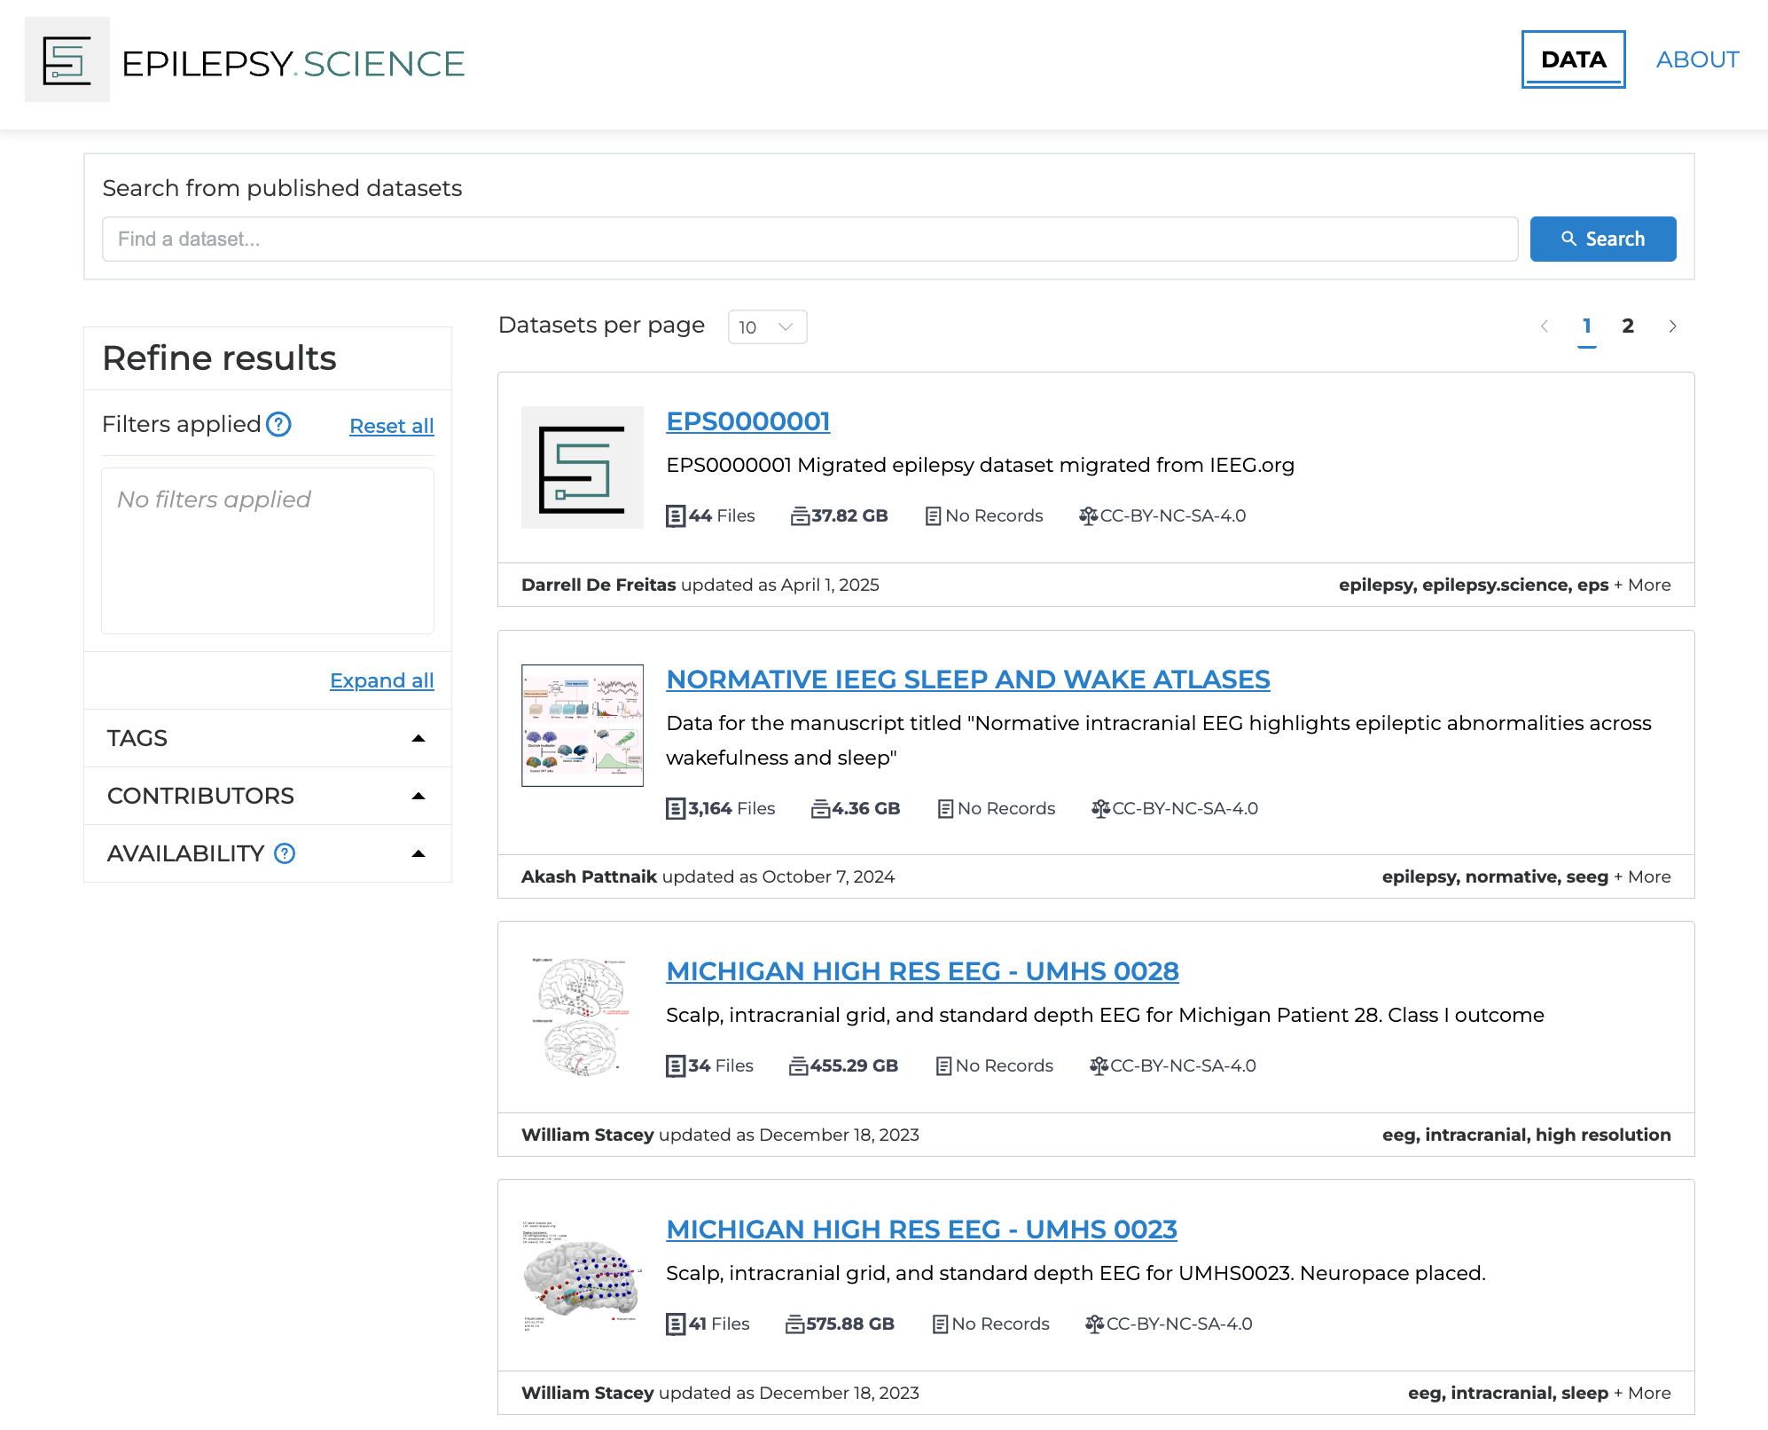
Task: Click the Epilepsy.Science logo icon
Action: click(x=67, y=60)
